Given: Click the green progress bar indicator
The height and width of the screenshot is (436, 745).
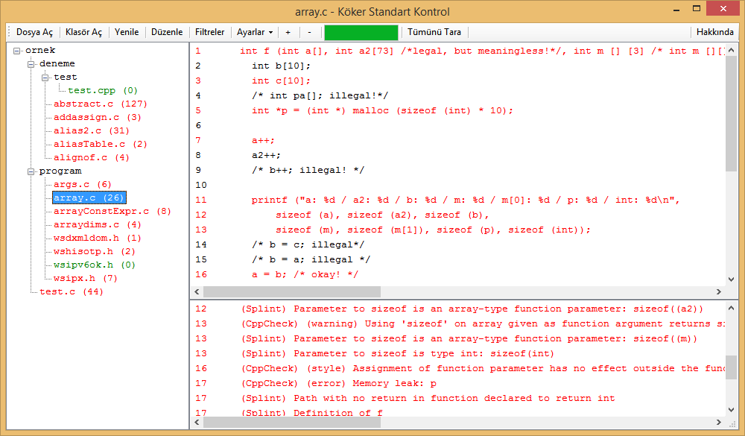Looking at the screenshot, I should 361,32.
